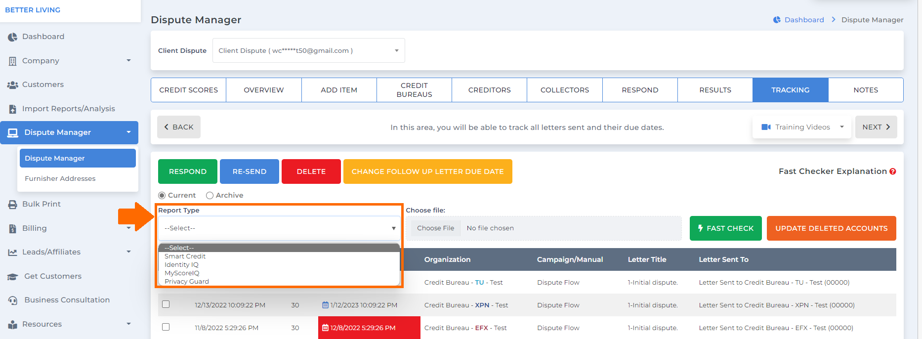922x339 pixels.
Task: Click the Dashboard pie chart icon in sidebar
Action: click(12, 37)
